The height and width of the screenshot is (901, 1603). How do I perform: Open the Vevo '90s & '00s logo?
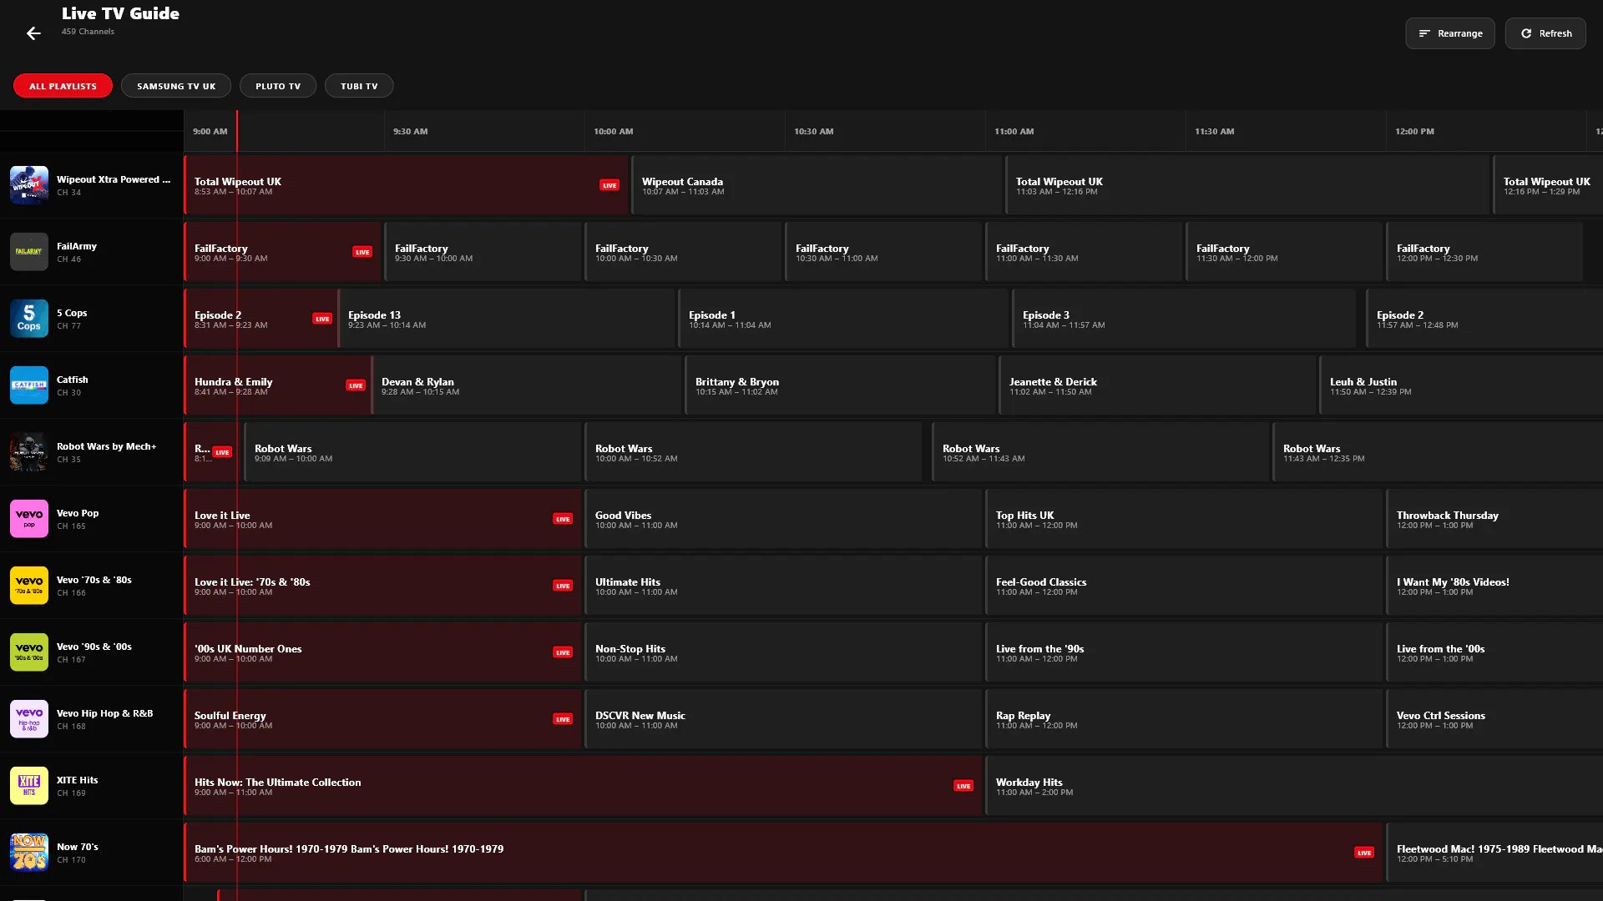coord(29,652)
